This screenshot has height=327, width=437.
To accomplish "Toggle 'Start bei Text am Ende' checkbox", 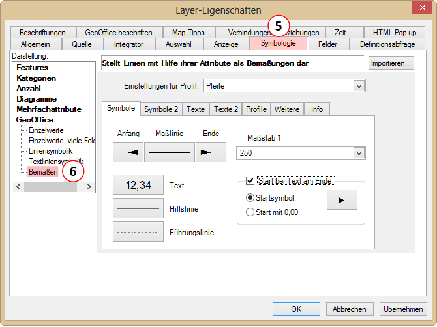I will click(x=250, y=180).
